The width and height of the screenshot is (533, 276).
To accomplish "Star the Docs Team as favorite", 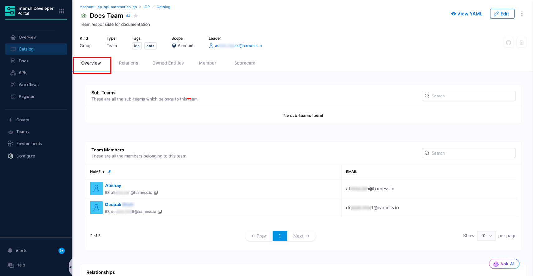I will (136, 16).
